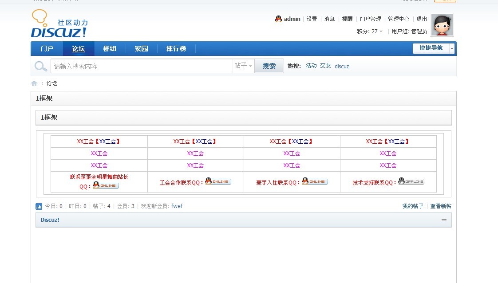498x283 pixels.
Task: Open the admin user avatar
Action: pos(442,25)
